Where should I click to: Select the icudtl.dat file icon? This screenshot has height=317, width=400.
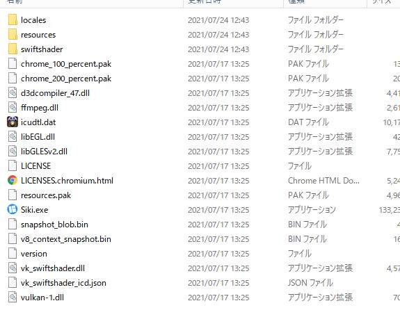[x=13, y=122]
